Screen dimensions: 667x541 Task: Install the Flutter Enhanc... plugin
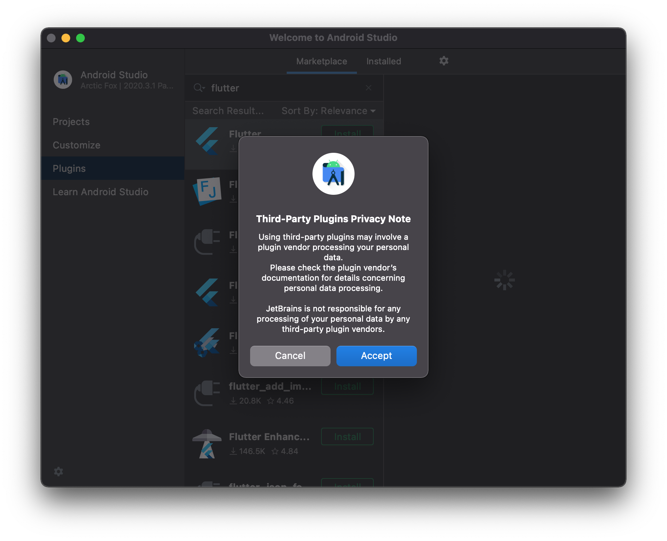click(x=347, y=436)
